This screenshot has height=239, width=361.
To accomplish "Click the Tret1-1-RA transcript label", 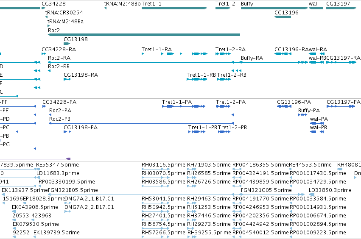I will coord(157,50).
